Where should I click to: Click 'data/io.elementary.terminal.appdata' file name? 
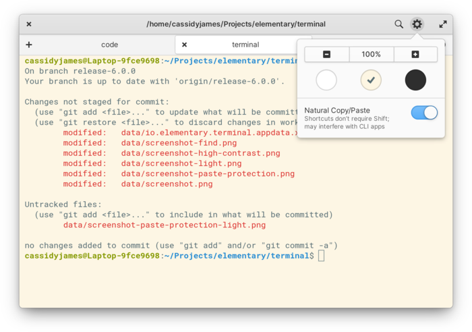coord(209,132)
